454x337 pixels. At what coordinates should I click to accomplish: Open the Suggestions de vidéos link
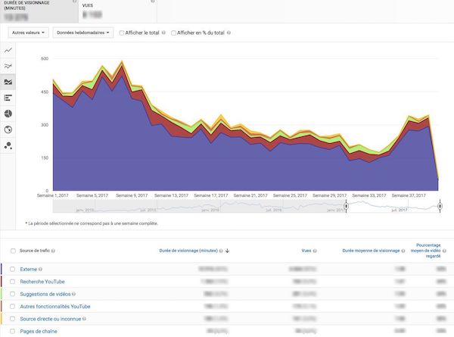tap(46, 294)
